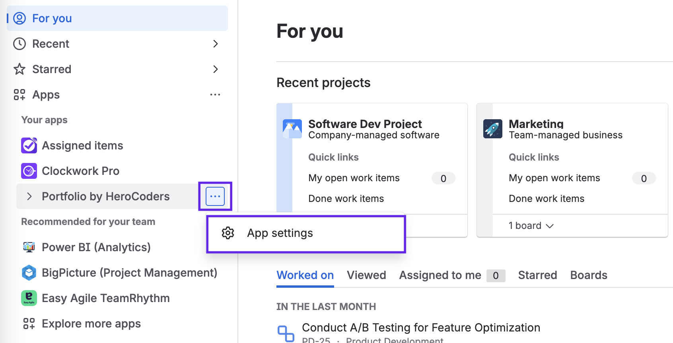Click the Power BI (Analytics) icon
Image resolution: width=673 pixels, height=343 pixels.
click(29, 247)
